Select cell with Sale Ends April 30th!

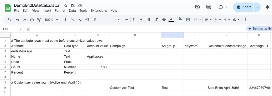227,88
